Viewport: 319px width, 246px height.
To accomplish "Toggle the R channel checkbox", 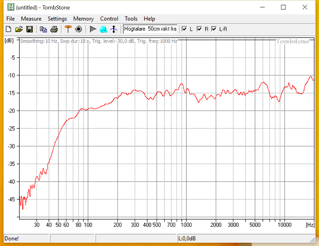I will click(x=199, y=29).
